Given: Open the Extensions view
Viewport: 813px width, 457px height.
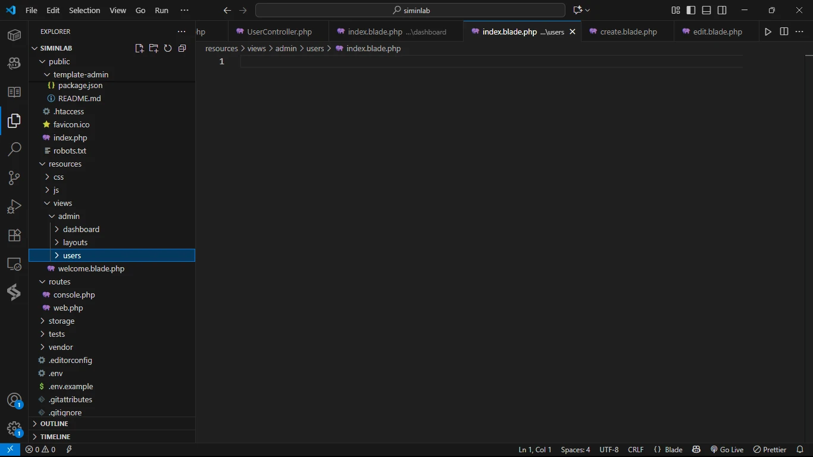Looking at the screenshot, I should point(14,235).
